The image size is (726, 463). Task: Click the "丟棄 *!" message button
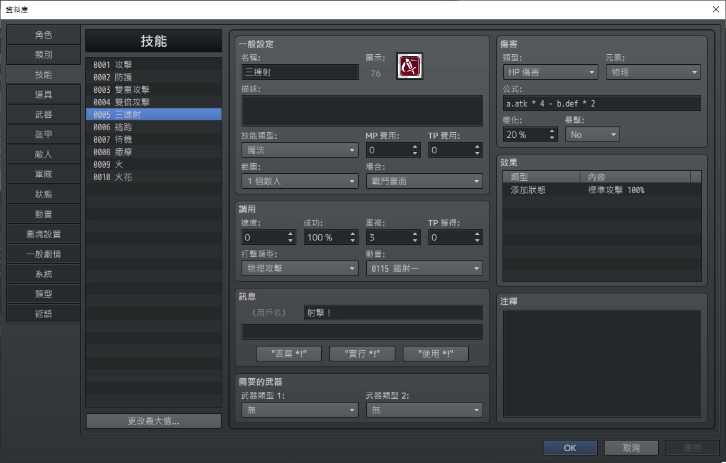click(x=289, y=353)
